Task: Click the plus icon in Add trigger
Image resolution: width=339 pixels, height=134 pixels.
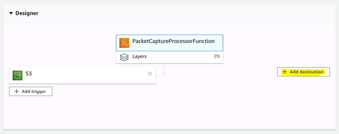Action: (x=16, y=91)
